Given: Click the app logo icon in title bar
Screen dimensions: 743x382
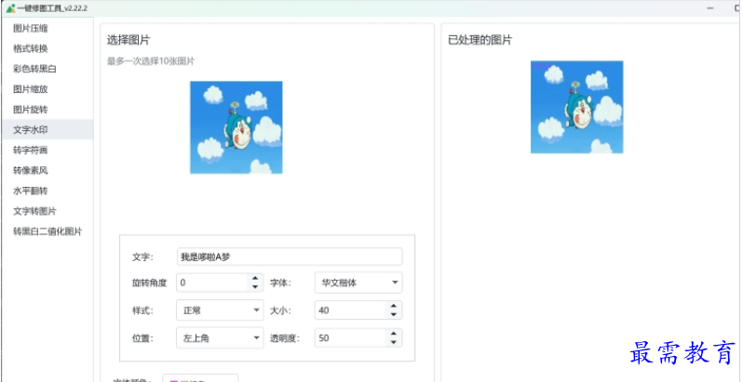Looking at the screenshot, I should [x=10, y=8].
